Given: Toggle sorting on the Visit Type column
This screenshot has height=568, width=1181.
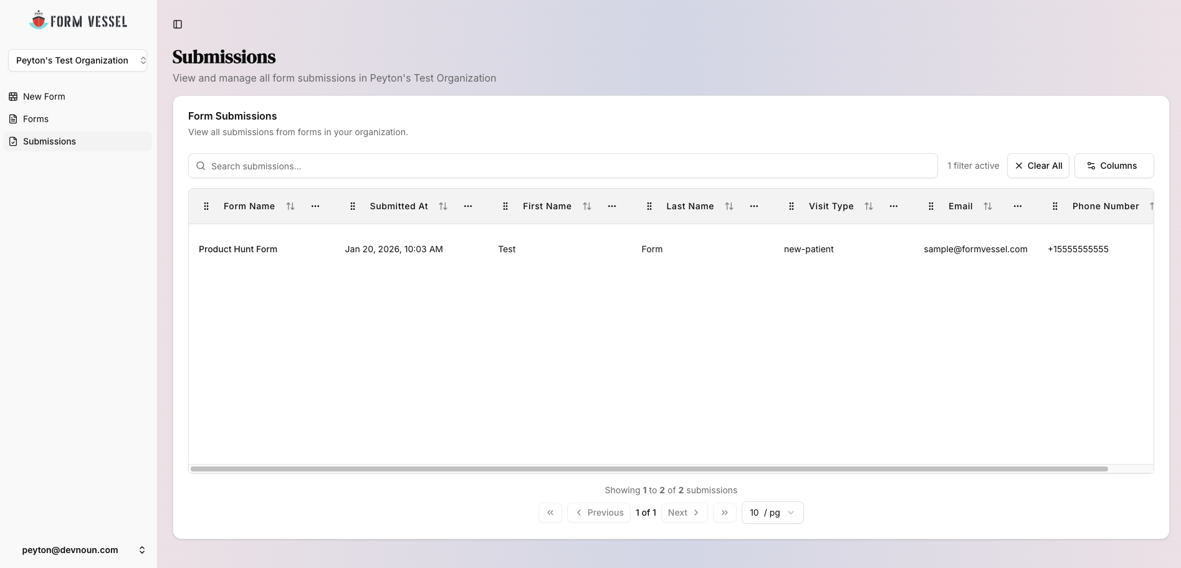Looking at the screenshot, I should [869, 206].
